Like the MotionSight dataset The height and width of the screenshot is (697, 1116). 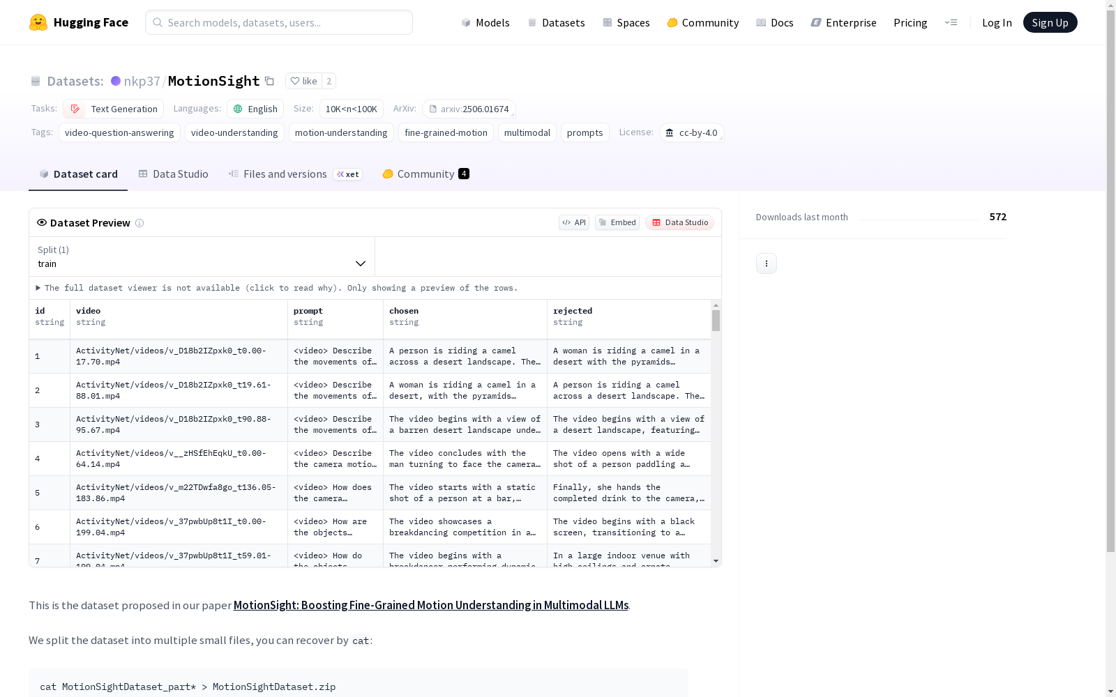pos(303,81)
